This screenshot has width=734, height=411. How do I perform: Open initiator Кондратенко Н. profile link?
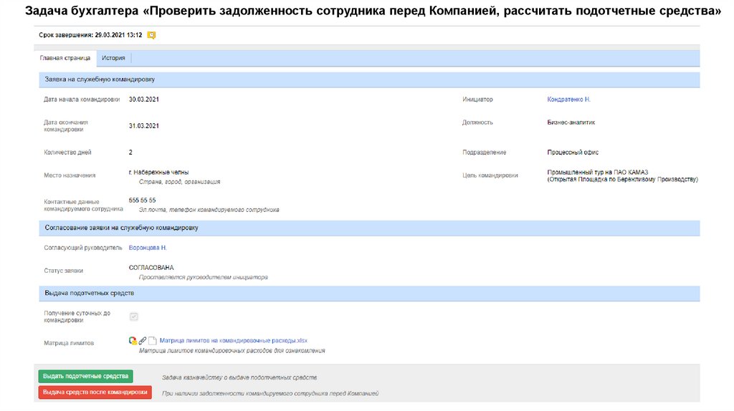pyautogui.click(x=568, y=100)
